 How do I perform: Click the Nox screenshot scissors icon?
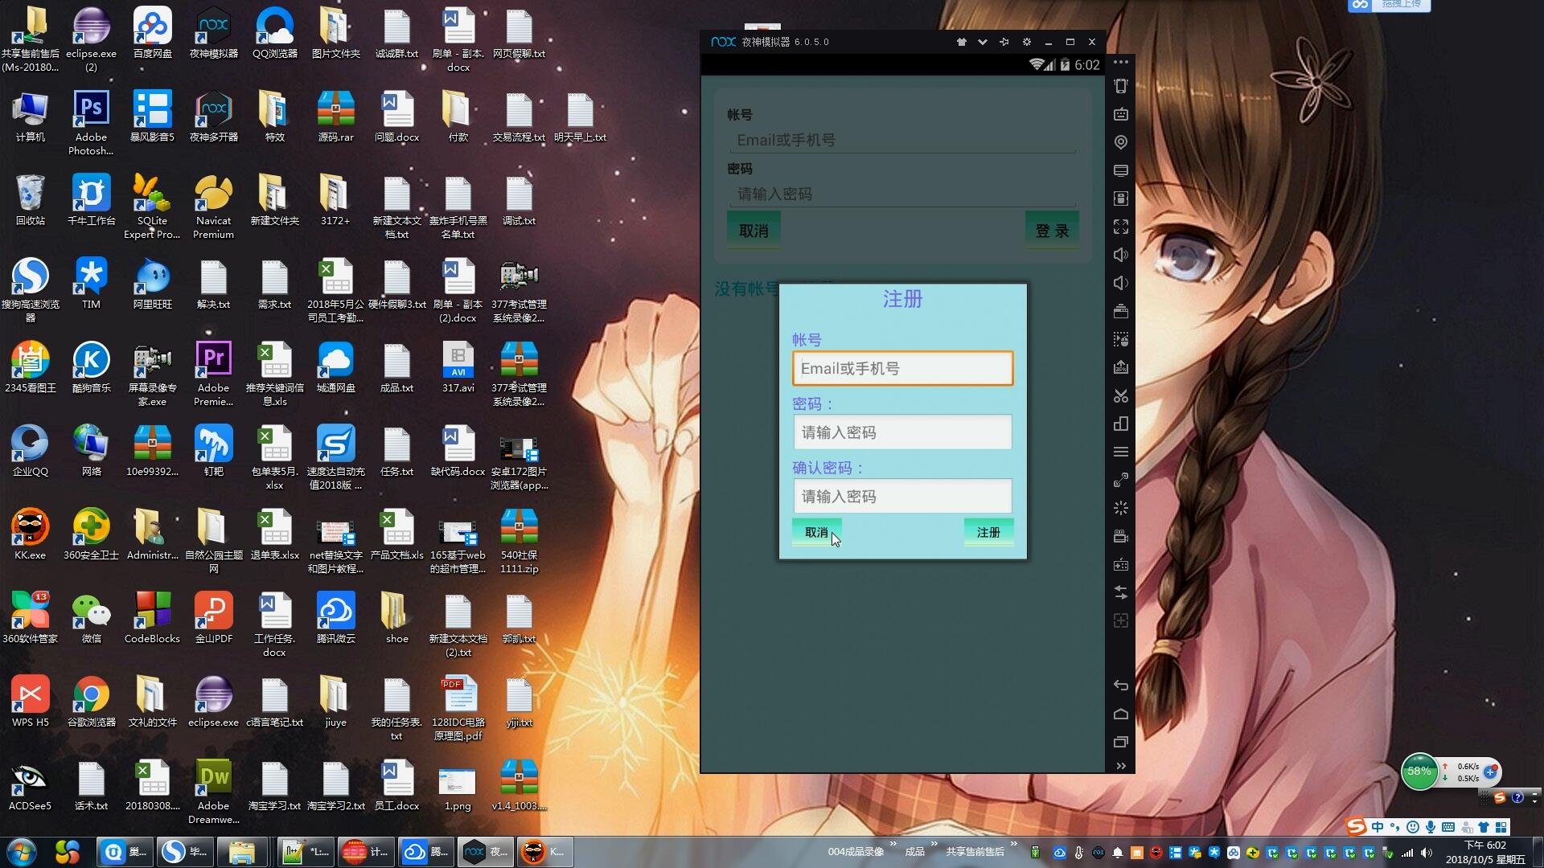click(x=1121, y=395)
